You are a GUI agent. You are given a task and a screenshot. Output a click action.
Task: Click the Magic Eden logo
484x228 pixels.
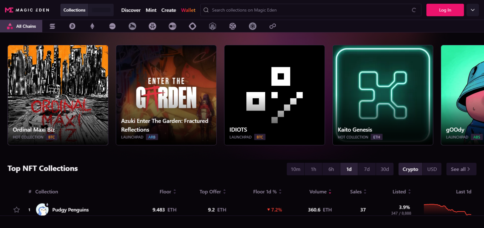pyautogui.click(x=27, y=10)
